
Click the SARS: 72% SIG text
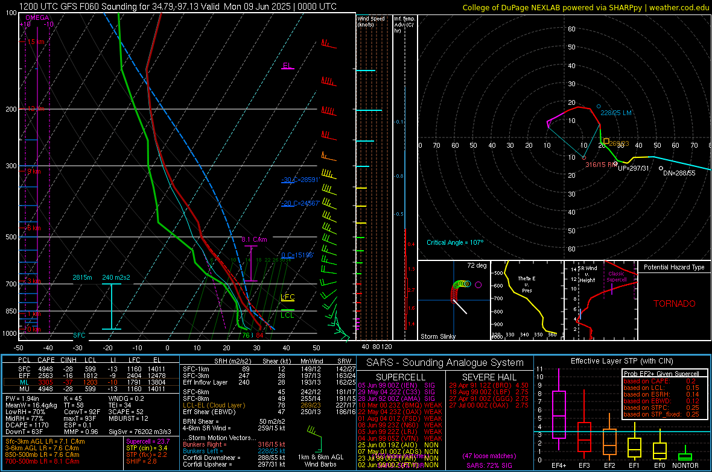click(x=489, y=465)
